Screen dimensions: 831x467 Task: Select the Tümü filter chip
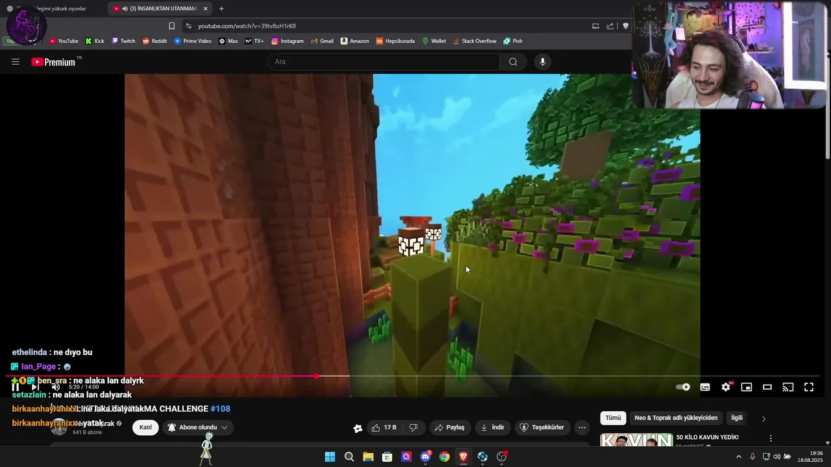613,418
